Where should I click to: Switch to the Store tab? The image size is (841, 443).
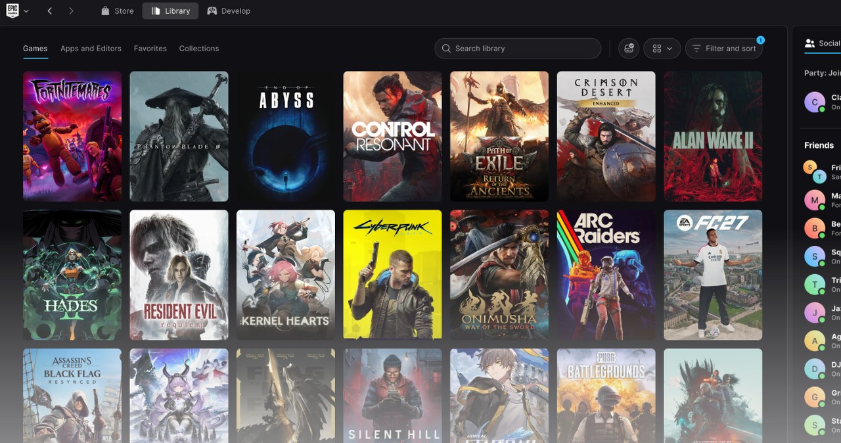118,11
